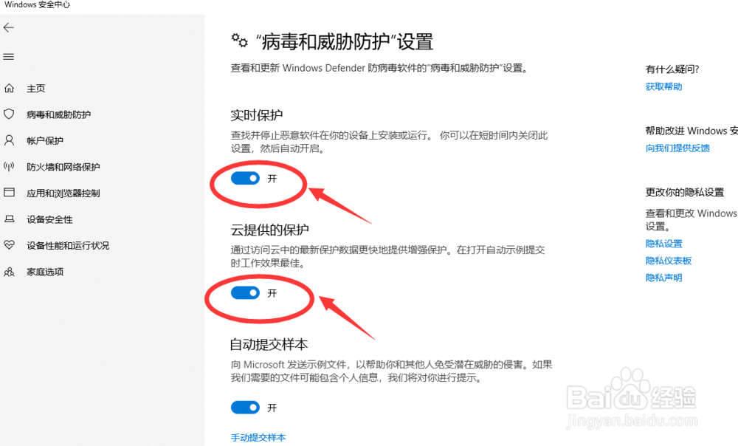The image size is (738, 446).
Task: Click the back arrow icon
Action: 8,28
